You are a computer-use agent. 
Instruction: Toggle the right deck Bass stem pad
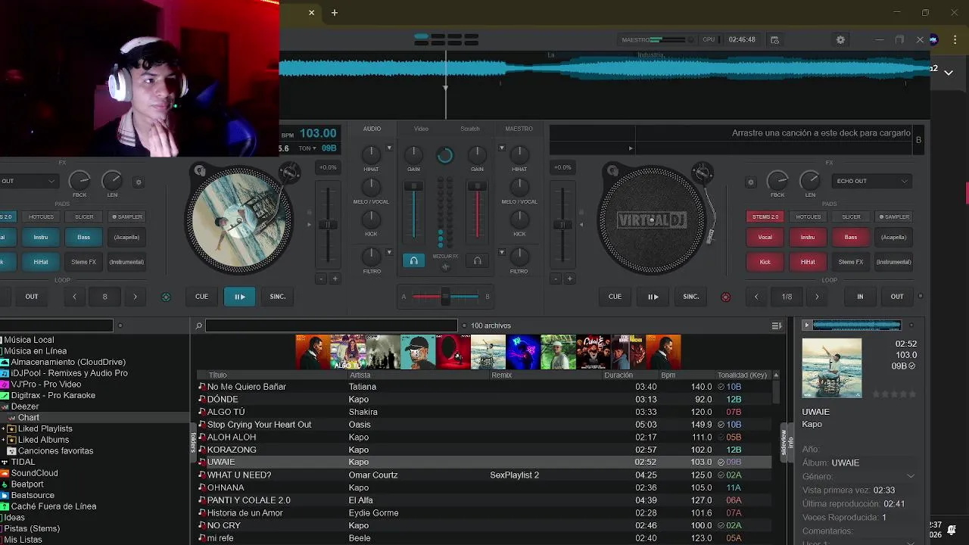[x=851, y=237]
